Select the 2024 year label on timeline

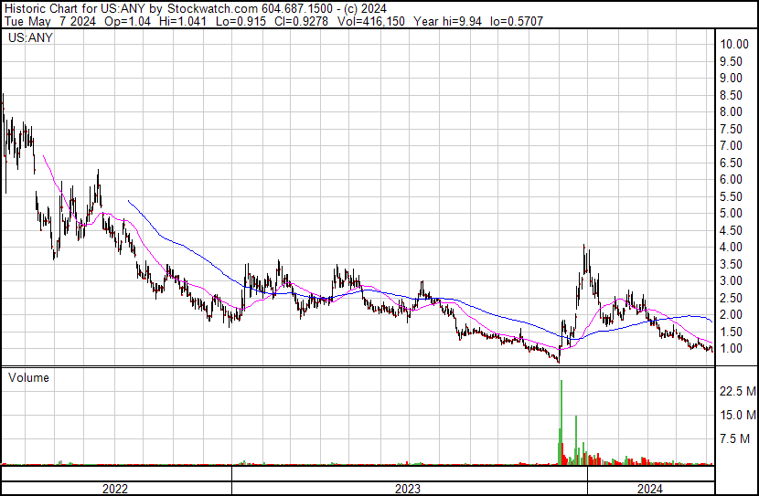click(650, 489)
